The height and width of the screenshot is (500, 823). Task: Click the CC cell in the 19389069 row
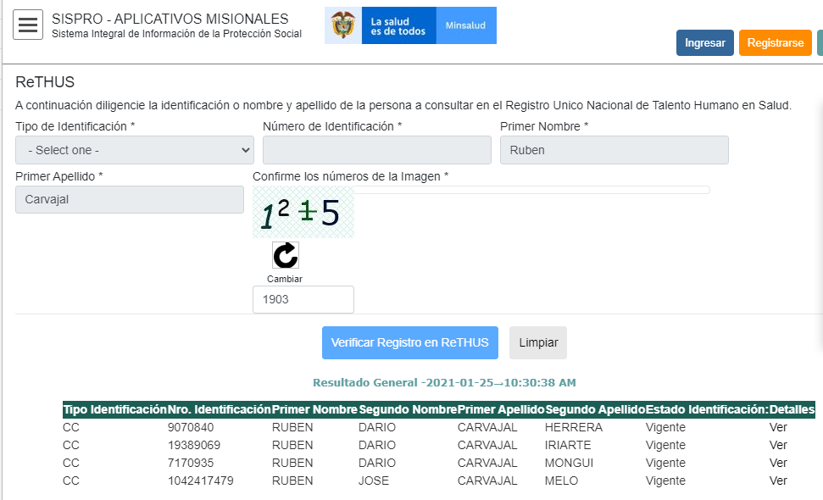[71, 446]
